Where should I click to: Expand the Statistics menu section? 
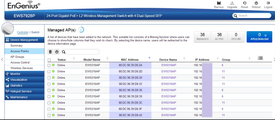[24, 86]
